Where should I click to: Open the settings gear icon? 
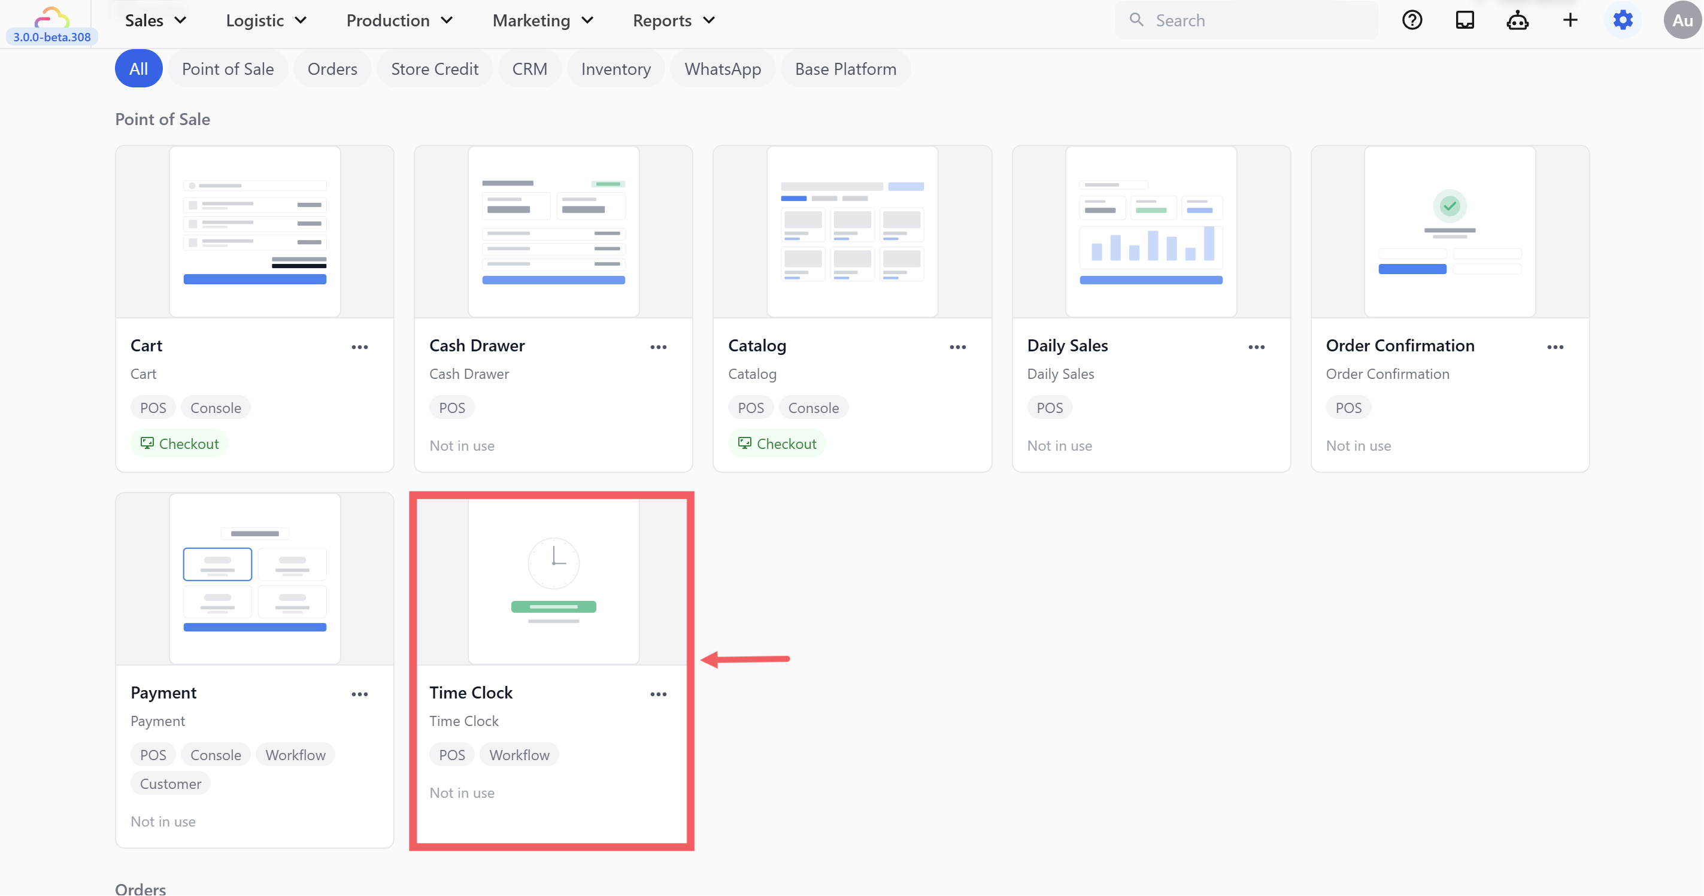tap(1623, 20)
